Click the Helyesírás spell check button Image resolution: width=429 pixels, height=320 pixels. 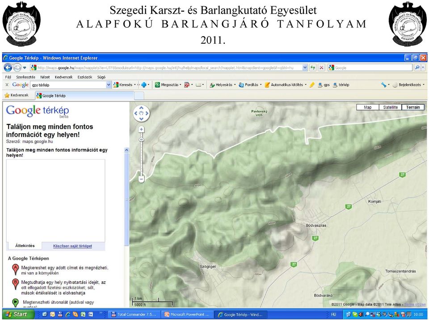point(222,85)
